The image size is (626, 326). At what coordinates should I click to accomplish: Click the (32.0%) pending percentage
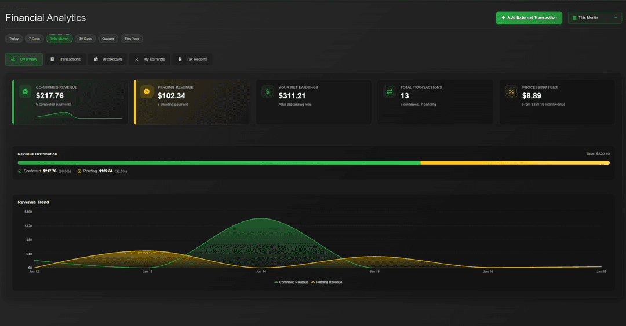pyautogui.click(x=121, y=171)
